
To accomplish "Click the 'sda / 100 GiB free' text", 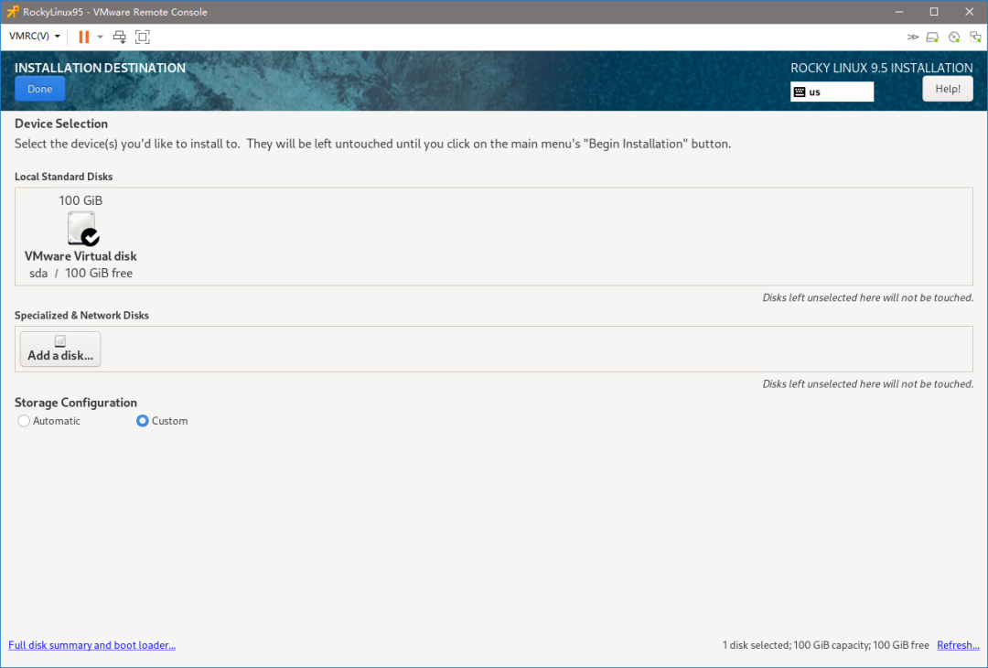I will (x=81, y=273).
